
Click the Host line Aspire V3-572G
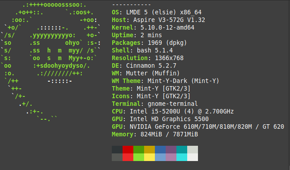point(158,20)
